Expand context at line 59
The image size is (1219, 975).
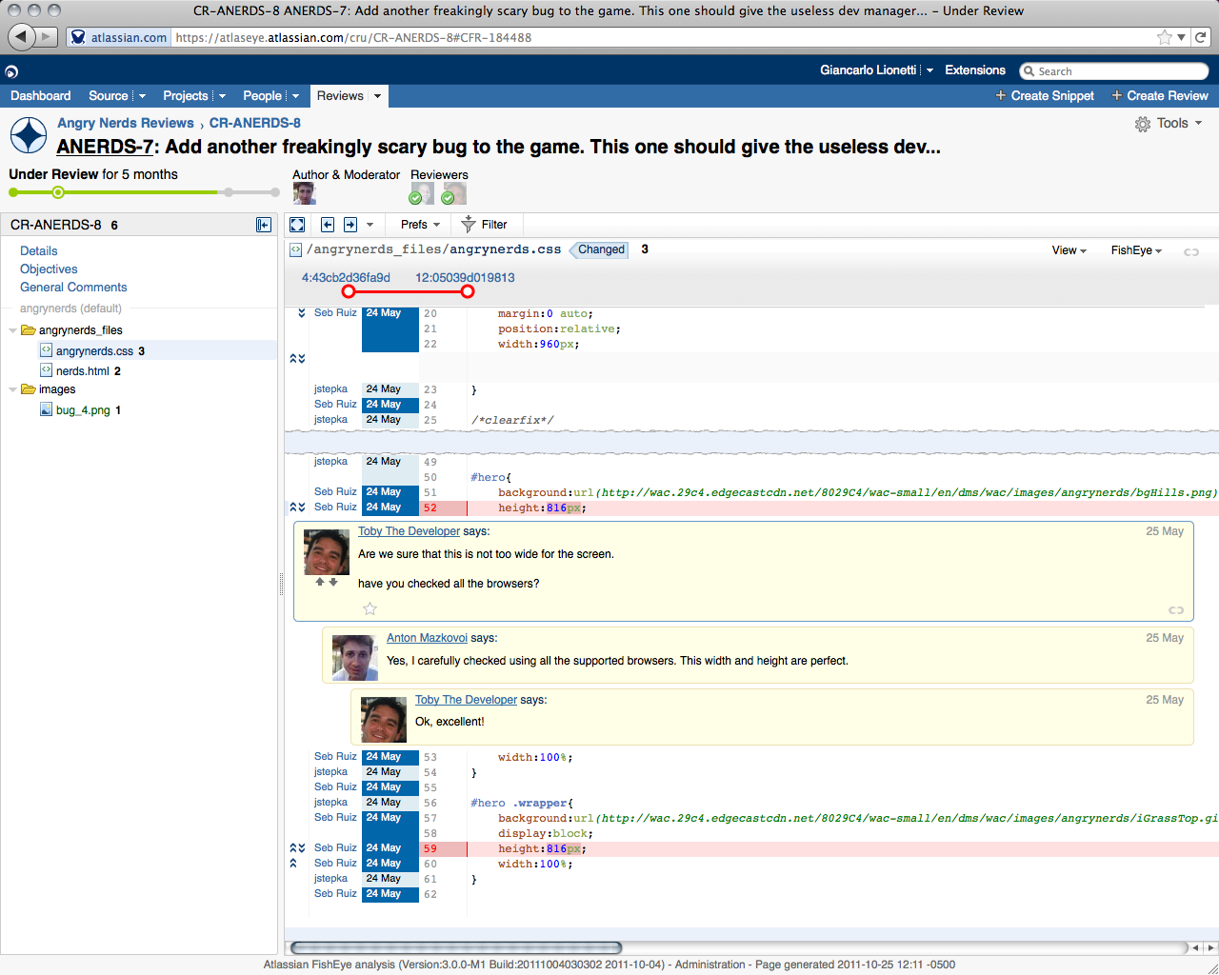[x=297, y=848]
